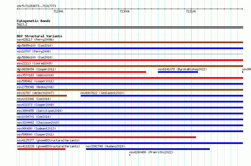Select the esv3570183 (Uddin2014) label

click(36, 75)
